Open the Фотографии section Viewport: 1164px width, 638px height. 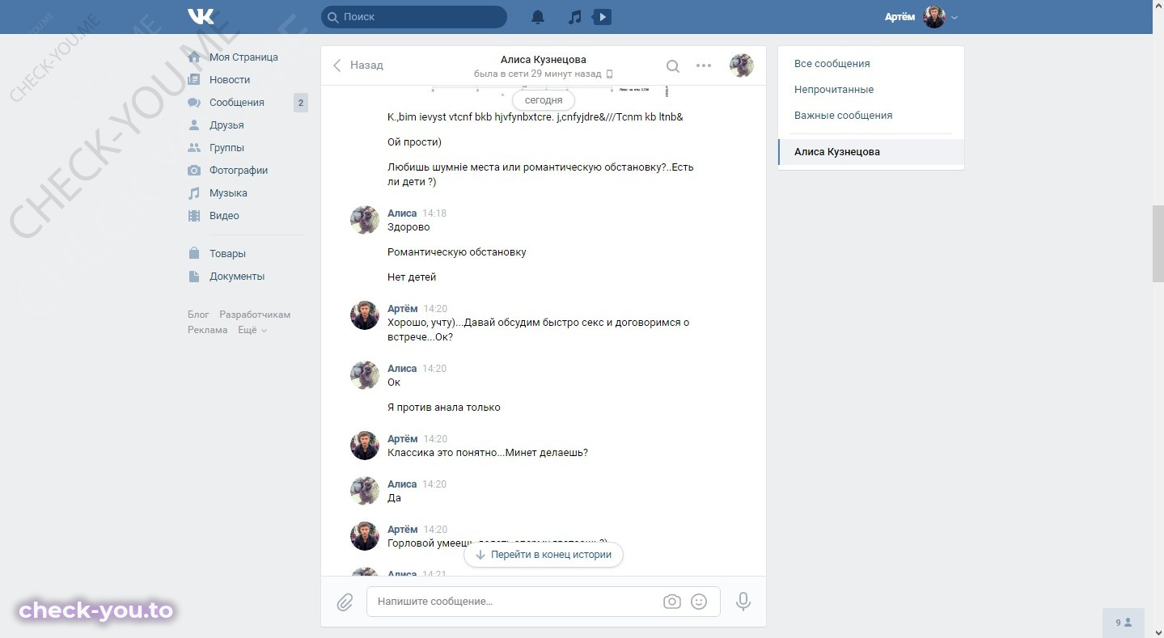(239, 171)
